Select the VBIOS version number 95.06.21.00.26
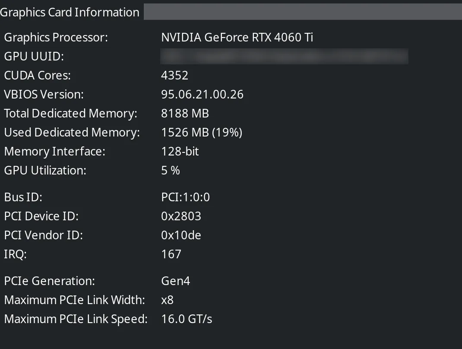The height and width of the screenshot is (349, 462). [202, 95]
